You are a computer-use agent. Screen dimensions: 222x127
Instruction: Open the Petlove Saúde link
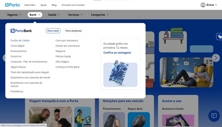pos(63,56)
